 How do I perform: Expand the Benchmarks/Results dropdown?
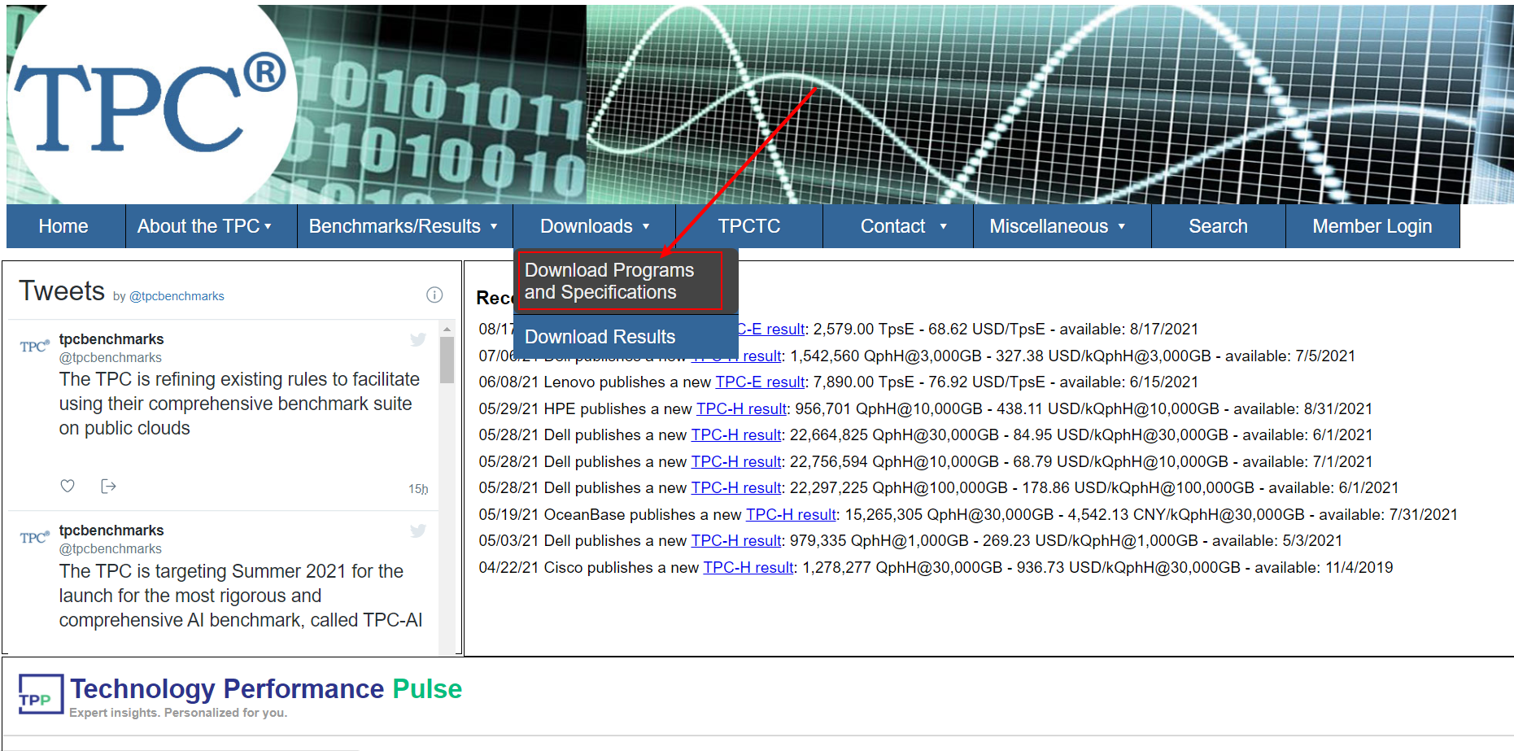tap(403, 226)
